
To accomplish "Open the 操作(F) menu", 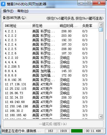I will point(8,11).
